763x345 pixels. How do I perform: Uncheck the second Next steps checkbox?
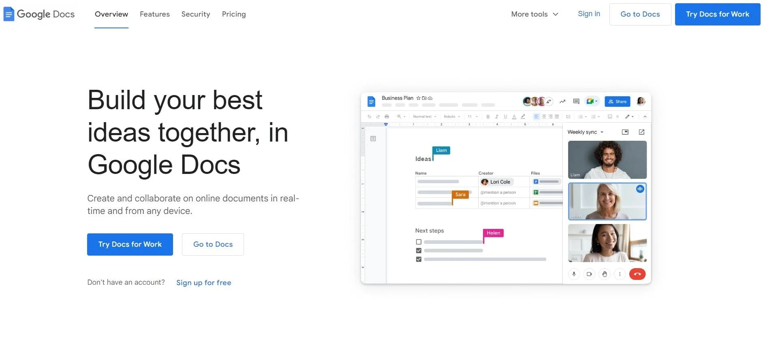tap(419, 251)
